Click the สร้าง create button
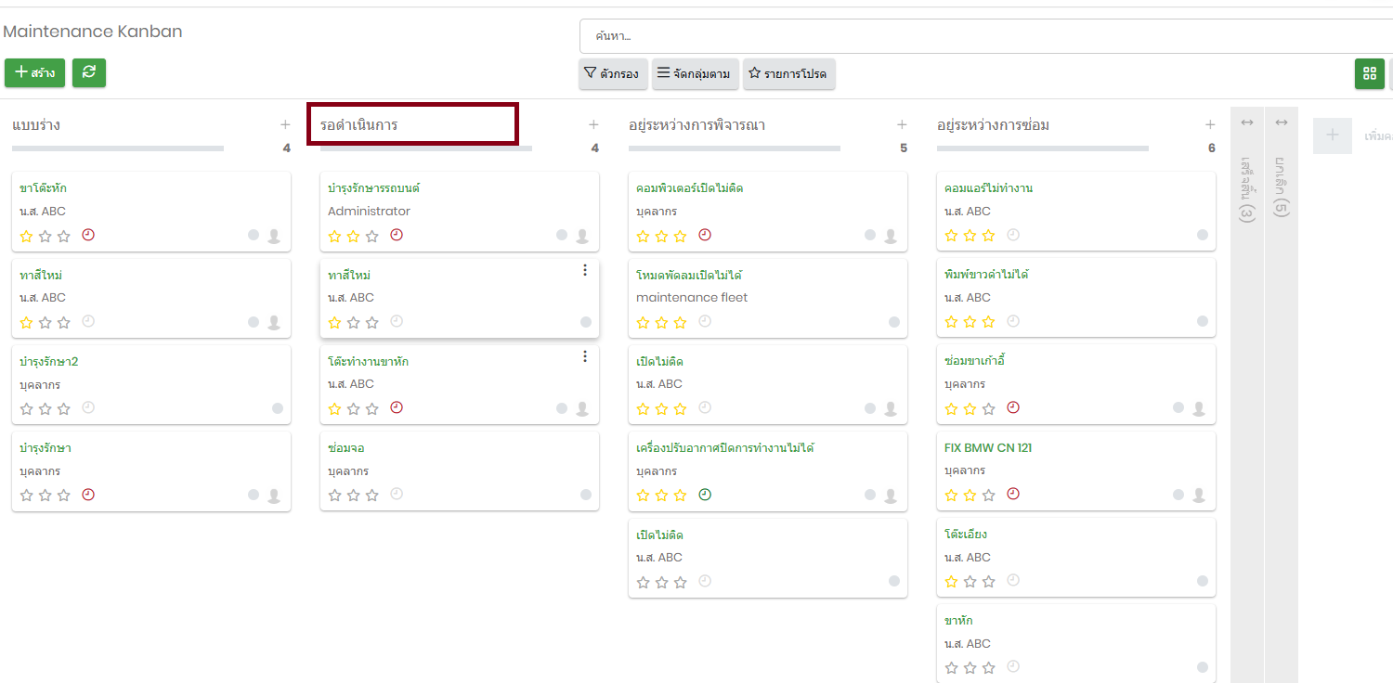This screenshot has height=683, width=1393. (34, 72)
